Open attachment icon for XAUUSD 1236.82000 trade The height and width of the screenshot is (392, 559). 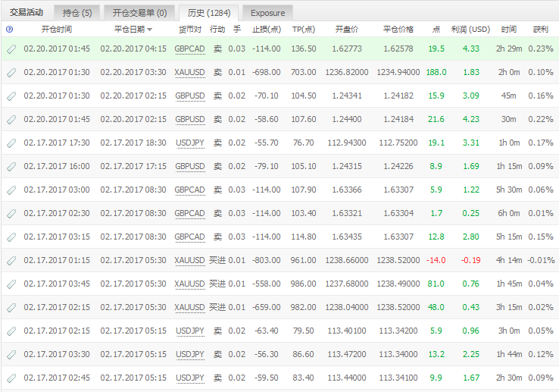11,73
